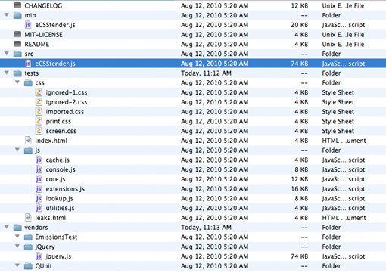The height and width of the screenshot is (273, 386).
Task: Select the core.js file name
Action: (55, 179)
